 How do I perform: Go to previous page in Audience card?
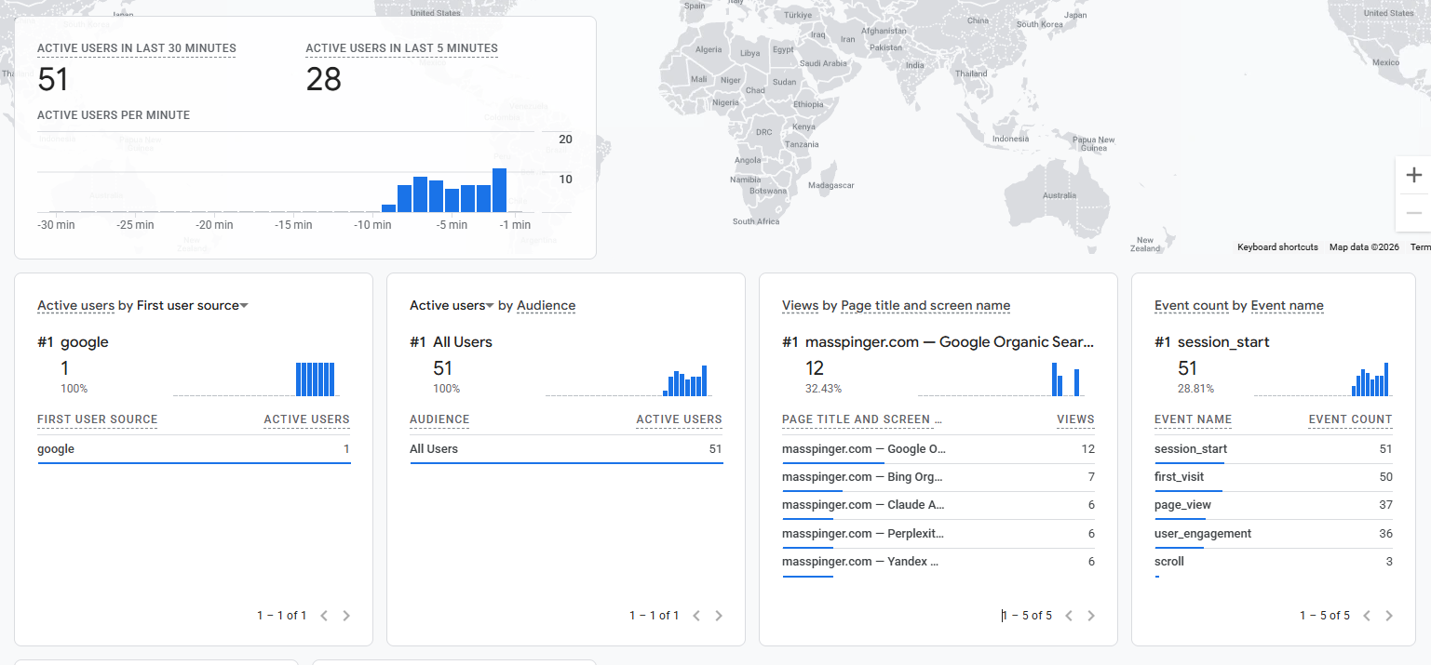click(696, 616)
